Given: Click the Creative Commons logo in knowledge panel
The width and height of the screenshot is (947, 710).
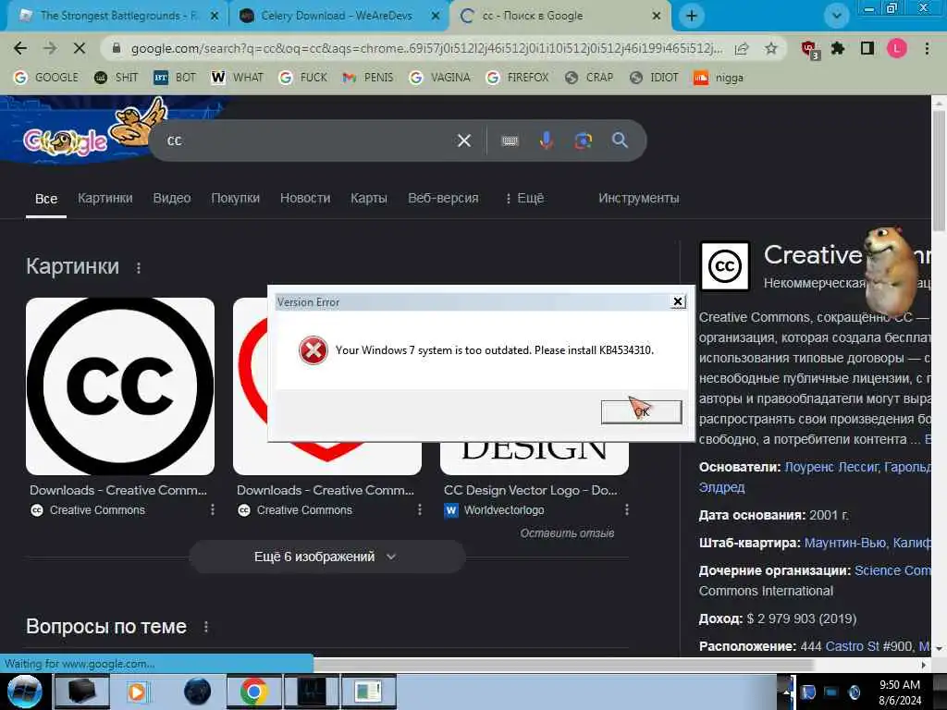Looking at the screenshot, I should pyautogui.click(x=725, y=266).
